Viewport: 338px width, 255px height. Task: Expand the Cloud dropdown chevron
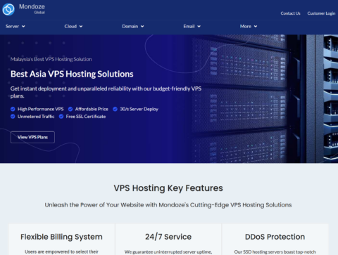click(x=81, y=27)
